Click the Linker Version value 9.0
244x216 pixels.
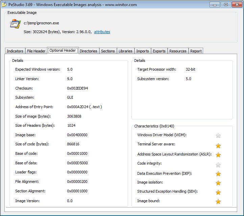[x=70, y=79]
